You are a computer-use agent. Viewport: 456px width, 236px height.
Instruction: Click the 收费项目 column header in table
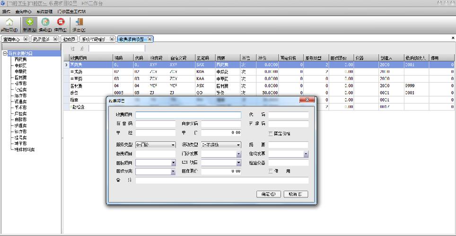point(91,58)
